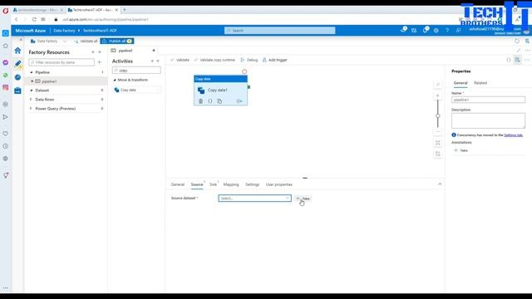This screenshot has width=532, height=299.
Task: Open the Azure help question mark icon
Action: 447,31
